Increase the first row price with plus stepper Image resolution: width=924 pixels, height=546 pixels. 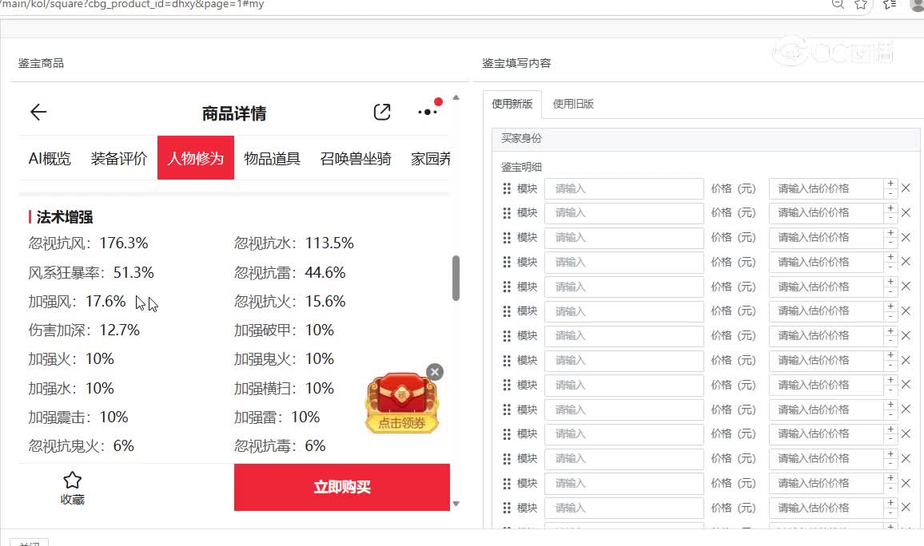(890, 184)
